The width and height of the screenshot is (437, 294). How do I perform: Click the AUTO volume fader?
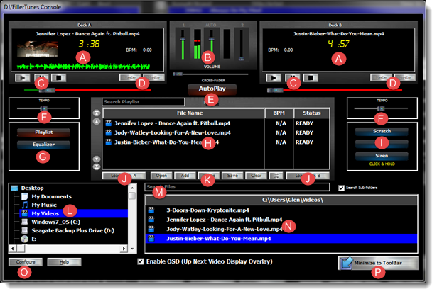tap(212, 40)
